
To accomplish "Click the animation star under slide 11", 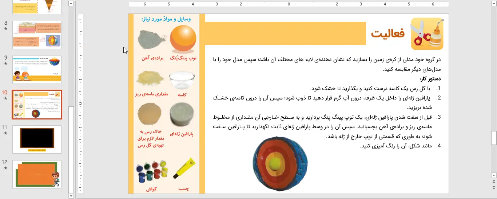I will click(x=5, y=133).
